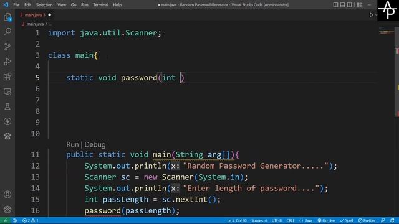Open the Explorer view in activity bar
Screen dimensions: 399x224
7,17
